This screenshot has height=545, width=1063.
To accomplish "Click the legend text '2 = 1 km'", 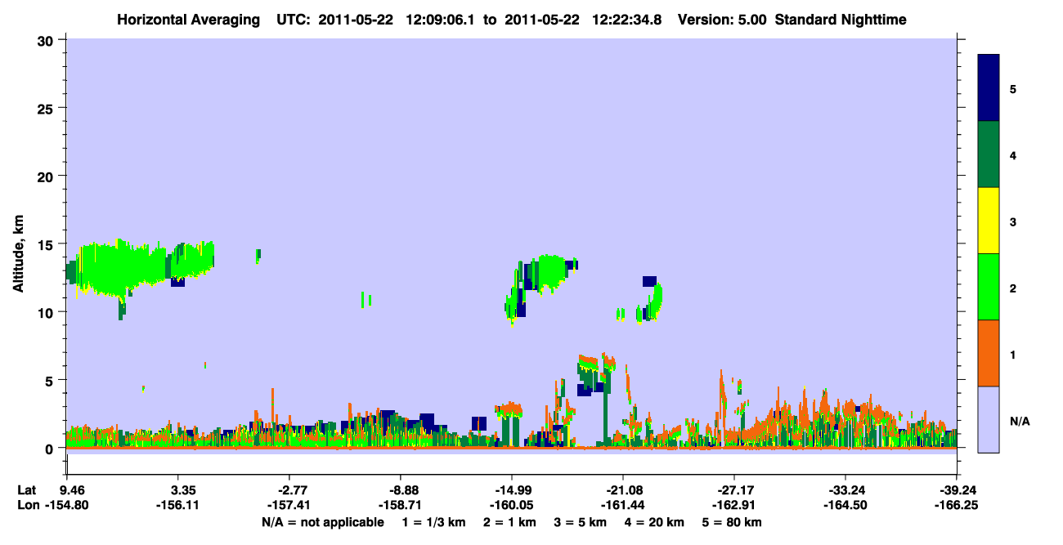I will (510, 522).
